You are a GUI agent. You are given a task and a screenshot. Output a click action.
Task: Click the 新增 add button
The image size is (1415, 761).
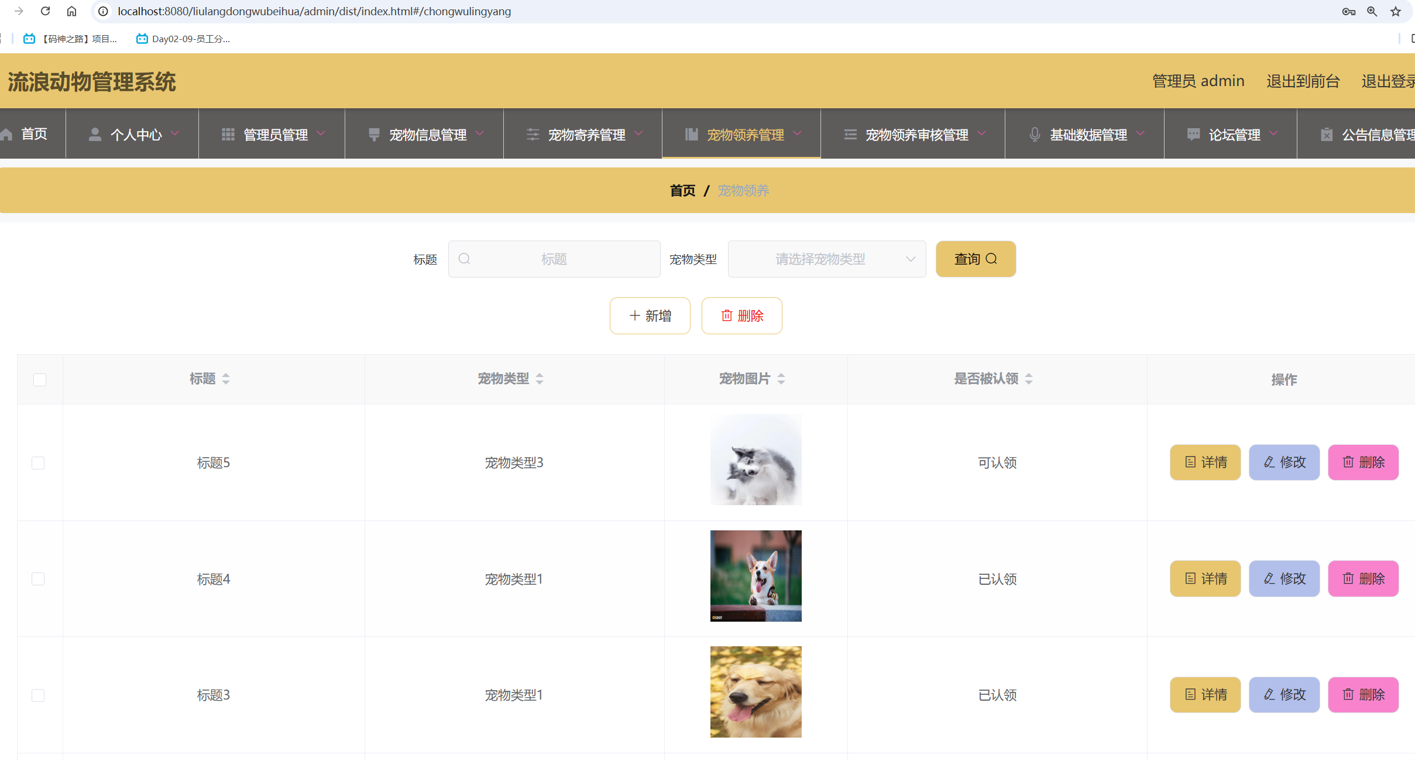coord(650,316)
